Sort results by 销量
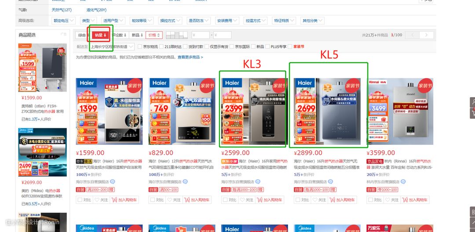Screen dimensions: 475x232 (100, 35)
